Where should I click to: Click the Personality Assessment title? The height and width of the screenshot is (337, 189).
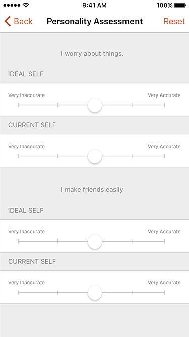coord(95,22)
